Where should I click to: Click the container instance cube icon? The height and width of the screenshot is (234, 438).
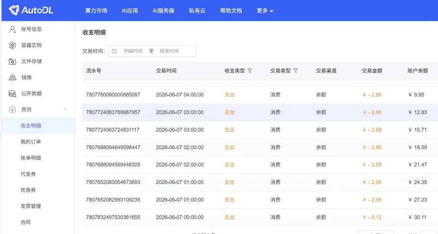12,45
